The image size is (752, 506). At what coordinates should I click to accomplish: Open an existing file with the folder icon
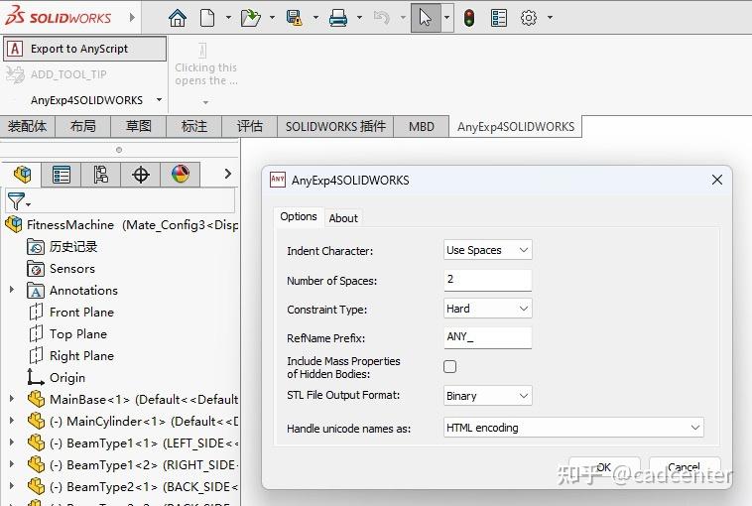[x=250, y=18]
